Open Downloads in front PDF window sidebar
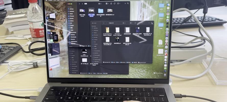This screenshot has height=102, width=227. 96,55
